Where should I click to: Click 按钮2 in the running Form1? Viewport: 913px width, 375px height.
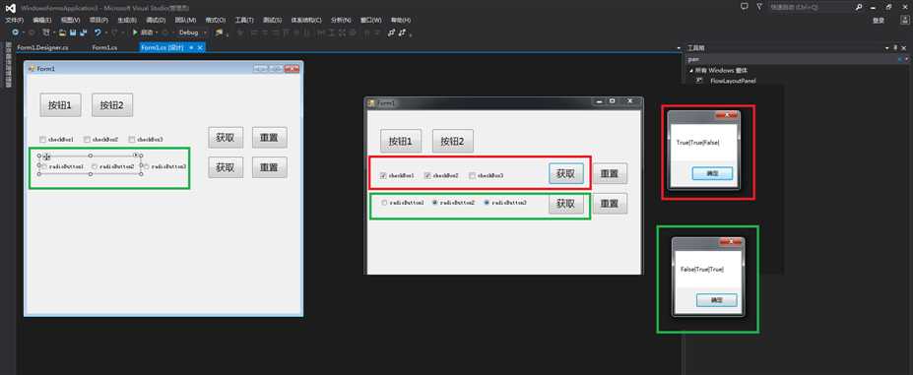pyautogui.click(x=452, y=141)
